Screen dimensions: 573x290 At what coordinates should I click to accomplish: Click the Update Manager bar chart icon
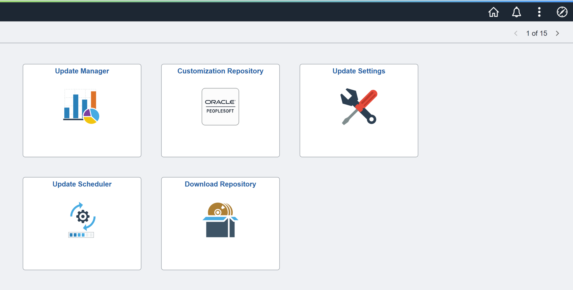click(x=81, y=106)
